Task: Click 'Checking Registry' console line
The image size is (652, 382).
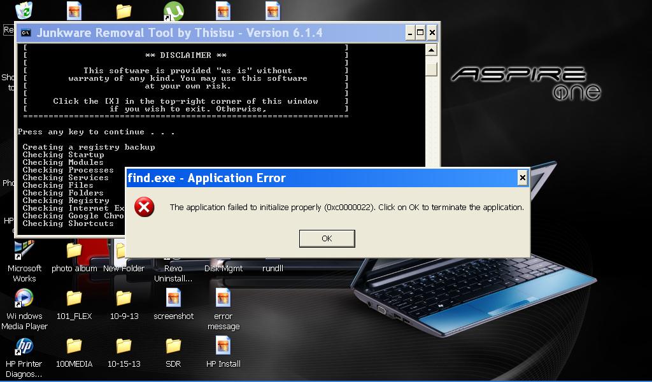Action: coord(66,201)
